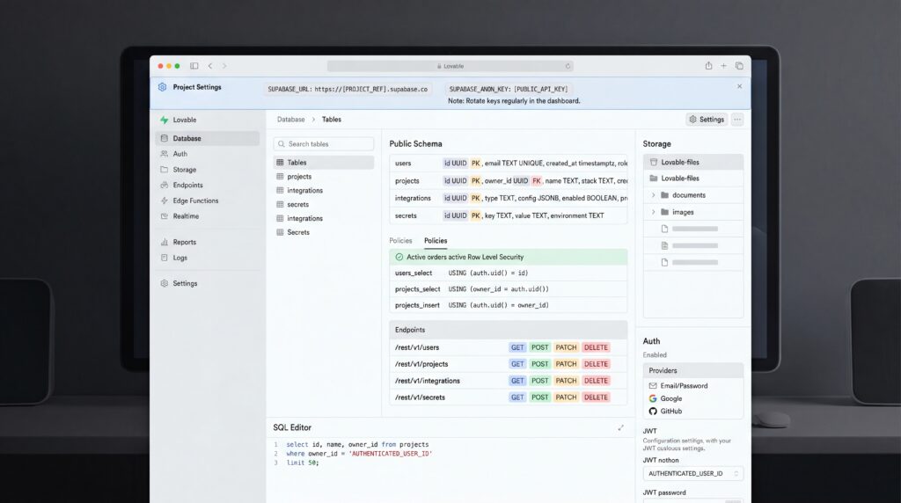Click FK badge in projects schema row
901x503 pixels.
click(536, 181)
